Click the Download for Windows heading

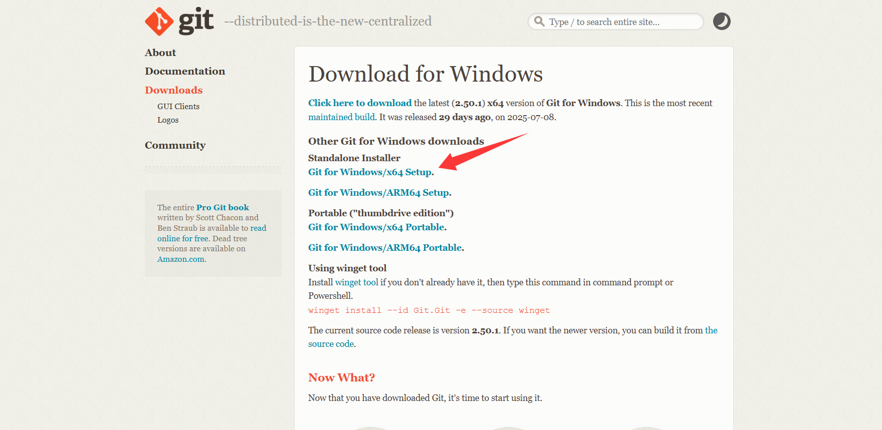tap(425, 74)
